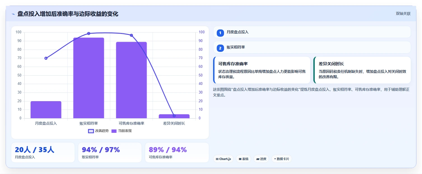Click the 当前表现 purple legend swatch
The image size is (422, 174).
pyautogui.click(x=114, y=131)
